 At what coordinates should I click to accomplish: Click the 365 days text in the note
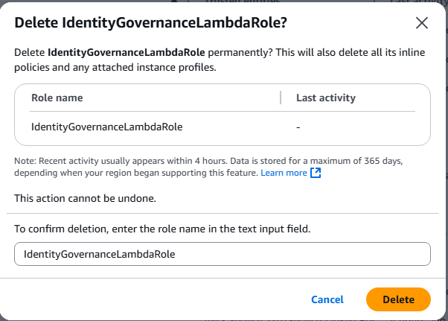(383, 161)
